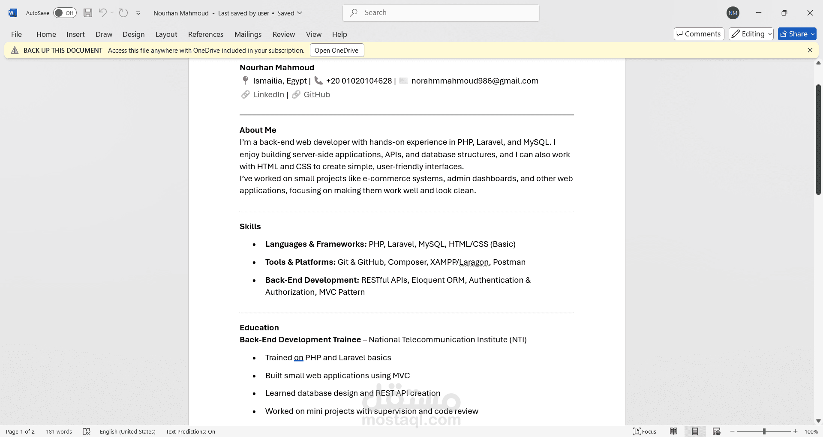823x437 pixels.
Task: Open the Review tab
Action: pyautogui.click(x=284, y=34)
